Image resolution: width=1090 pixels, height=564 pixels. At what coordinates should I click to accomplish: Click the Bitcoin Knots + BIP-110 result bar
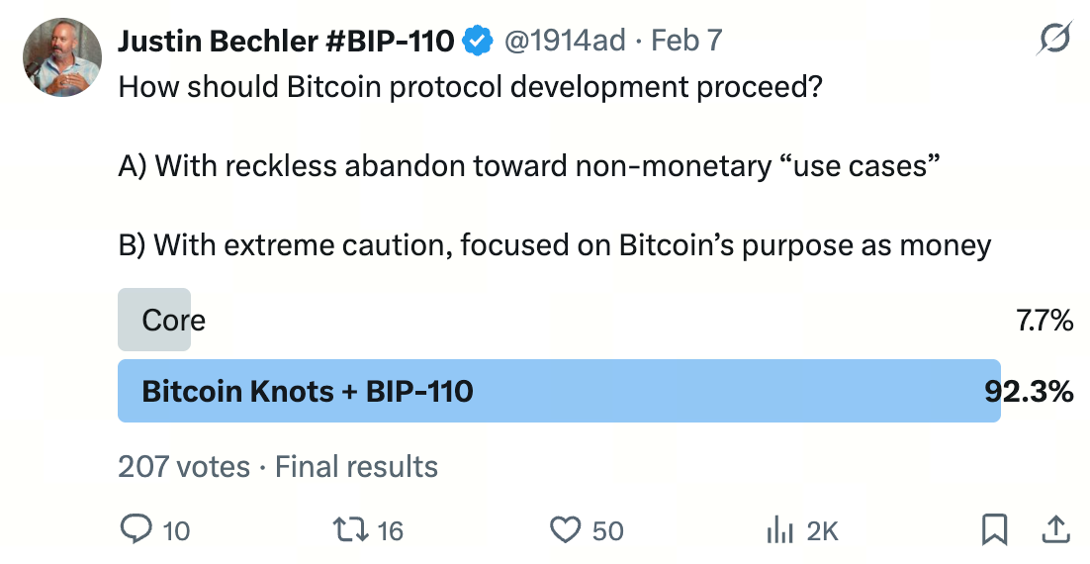(559, 391)
